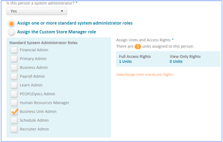The image size is (223, 142).
Task: Click the orange units count badge
Action: [x=138, y=46]
